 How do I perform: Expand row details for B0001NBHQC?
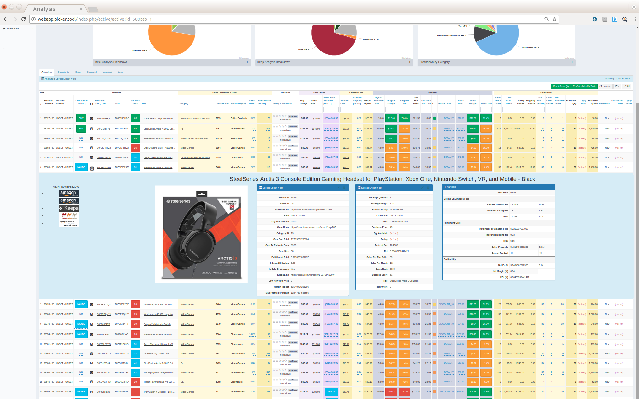pos(92,119)
